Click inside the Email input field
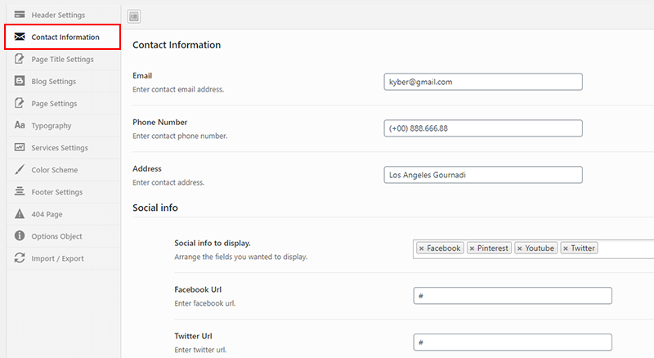This screenshot has width=654, height=358. 483,82
